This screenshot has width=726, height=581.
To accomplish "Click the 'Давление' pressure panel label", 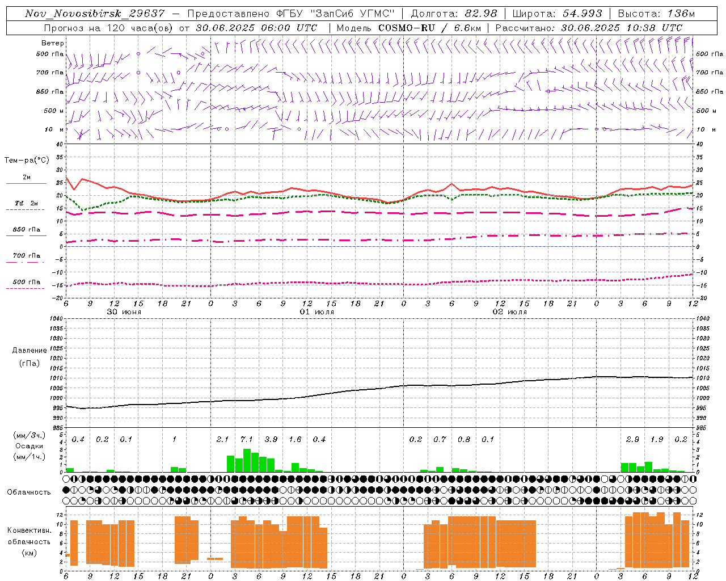I will (x=29, y=351).
